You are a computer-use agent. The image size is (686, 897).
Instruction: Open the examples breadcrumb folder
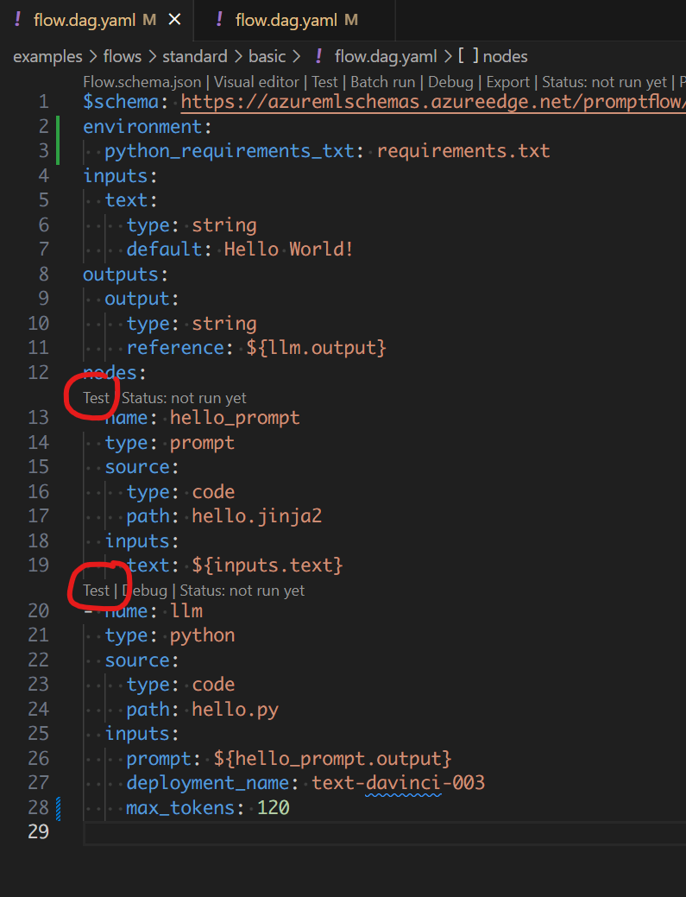coord(47,56)
